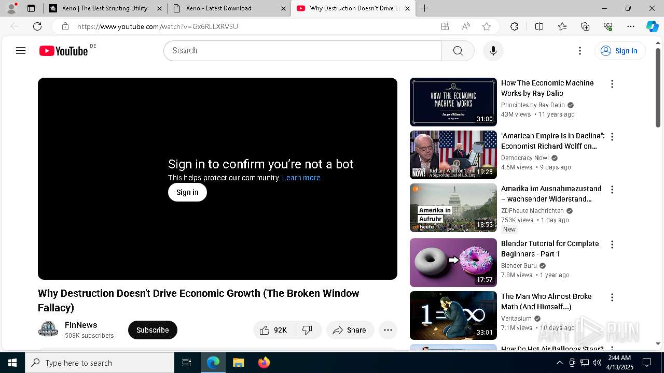Viewport: 664px width, 373px height.
Task: Open File Explorer from taskbar
Action: point(238,363)
